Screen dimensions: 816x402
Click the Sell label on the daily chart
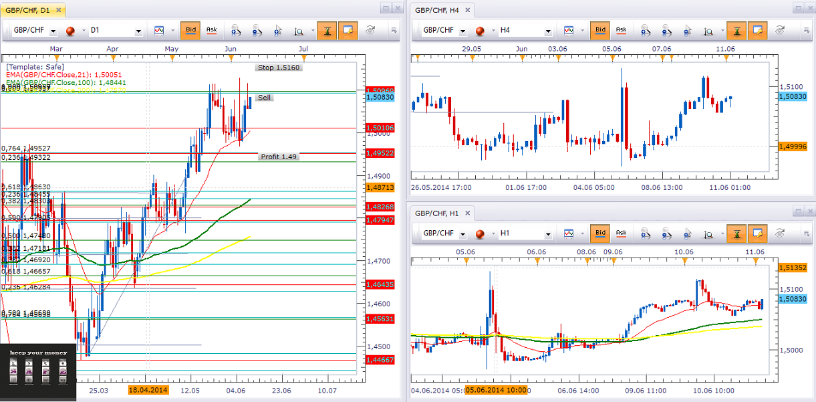tap(263, 97)
